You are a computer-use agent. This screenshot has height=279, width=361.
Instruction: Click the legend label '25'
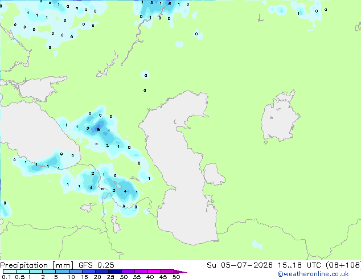tap(110, 277)
